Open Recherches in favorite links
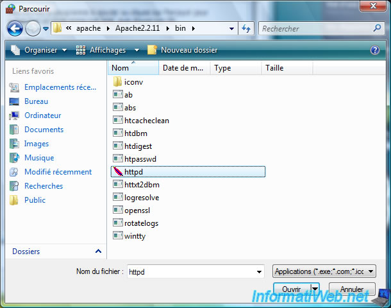 point(43,186)
